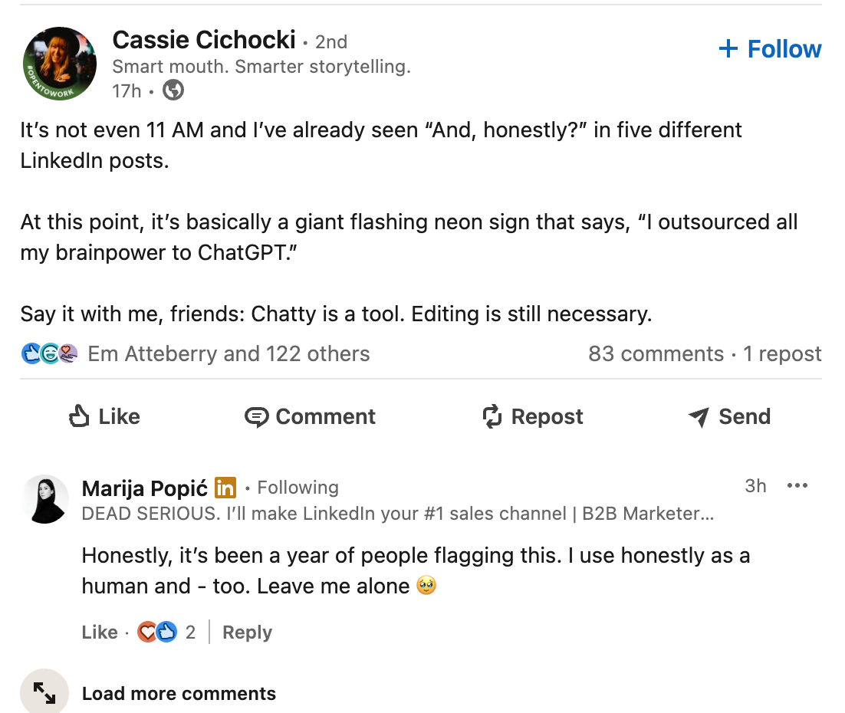Reply to Marija Popić's comment
Screen dimensions: 845x713
pos(247,632)
